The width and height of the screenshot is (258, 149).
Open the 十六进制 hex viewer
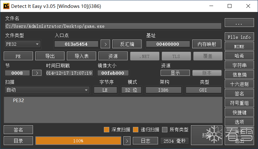(239, 84)
